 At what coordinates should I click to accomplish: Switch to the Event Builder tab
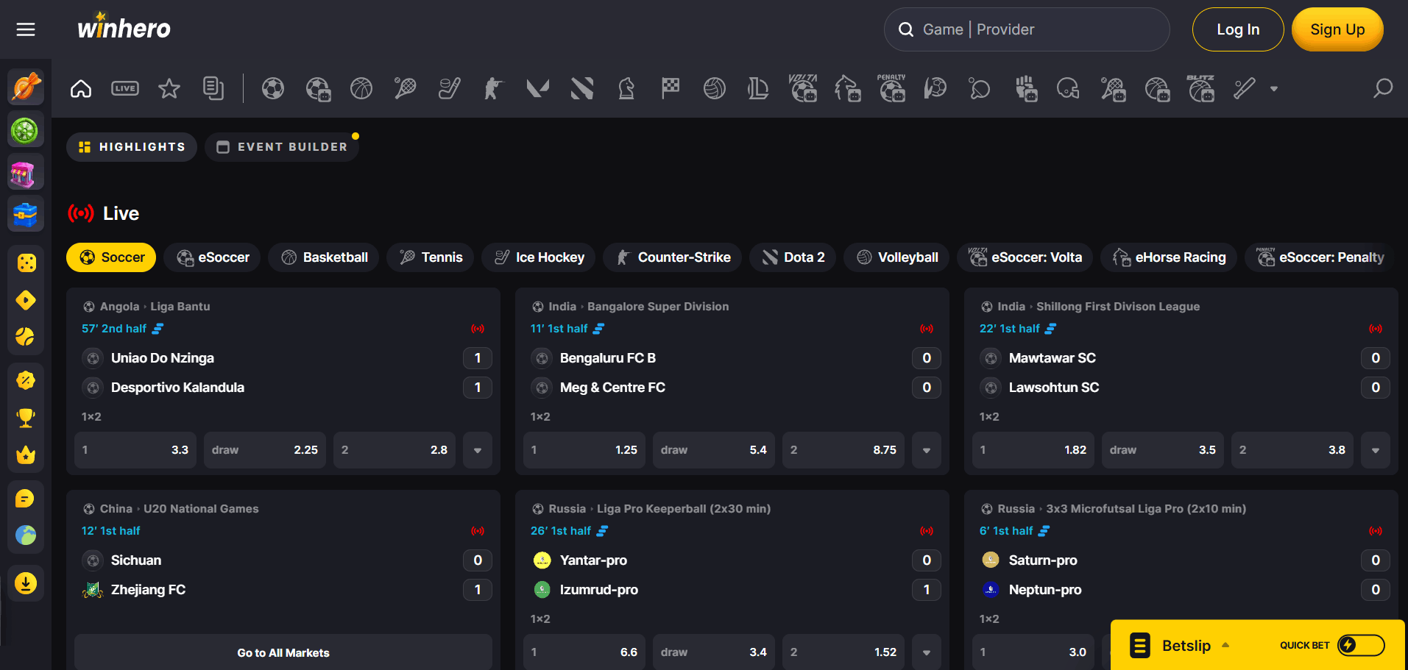(282, 147)
